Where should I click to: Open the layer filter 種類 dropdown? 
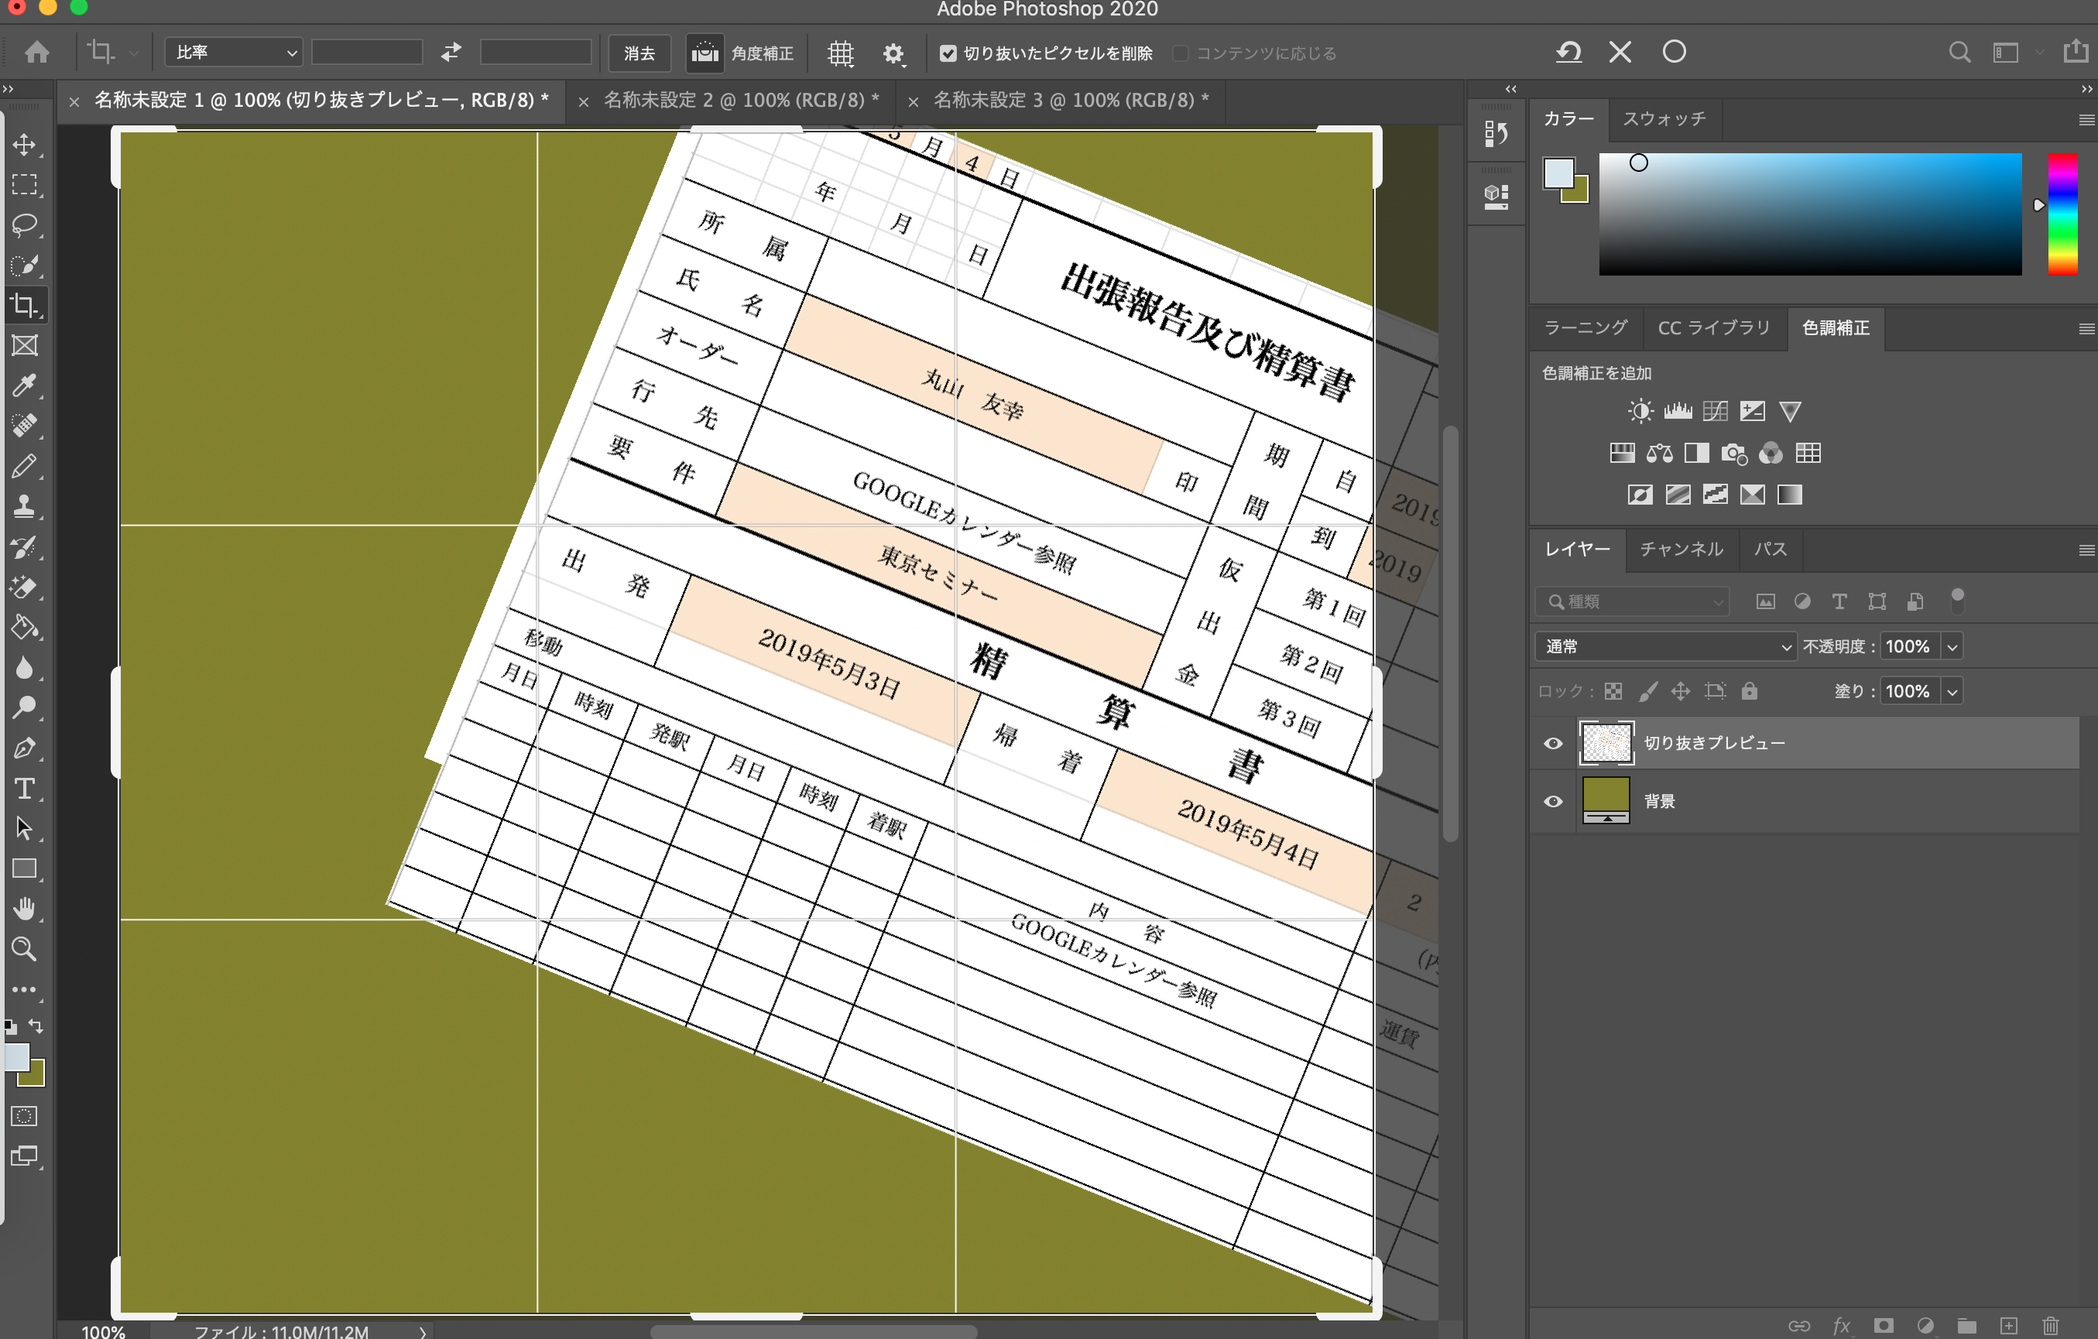pos(1632,601)
